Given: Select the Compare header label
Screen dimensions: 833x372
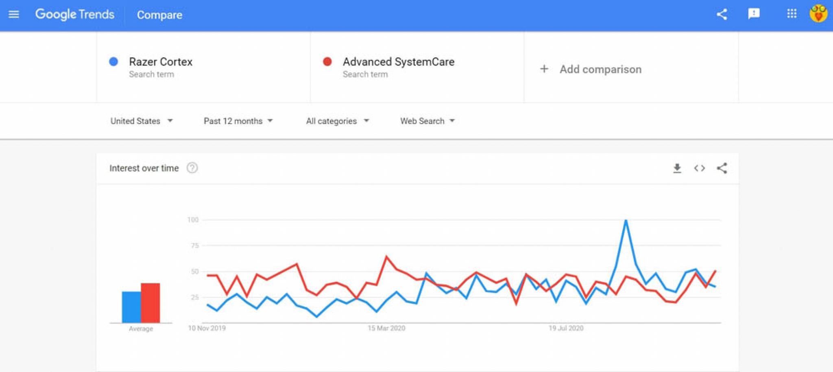Looking at the screenshot, I should [159, 15].
